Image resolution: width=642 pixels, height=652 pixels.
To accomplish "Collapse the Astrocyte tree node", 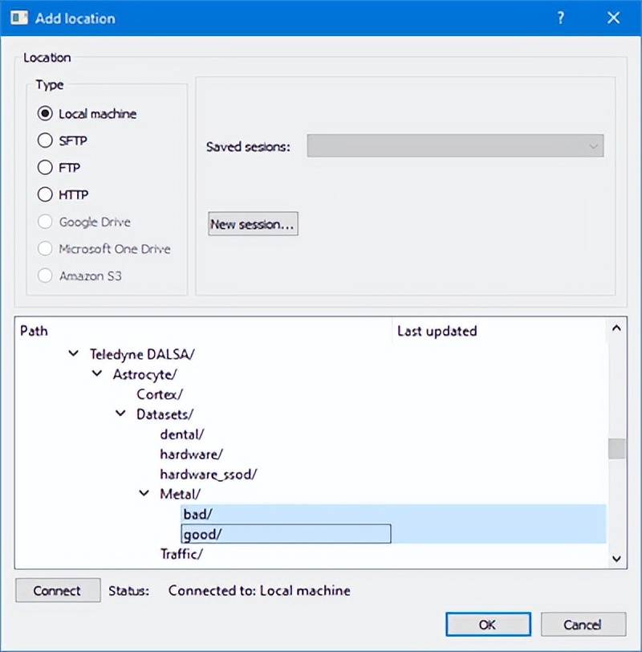I will tap(97, 373).
